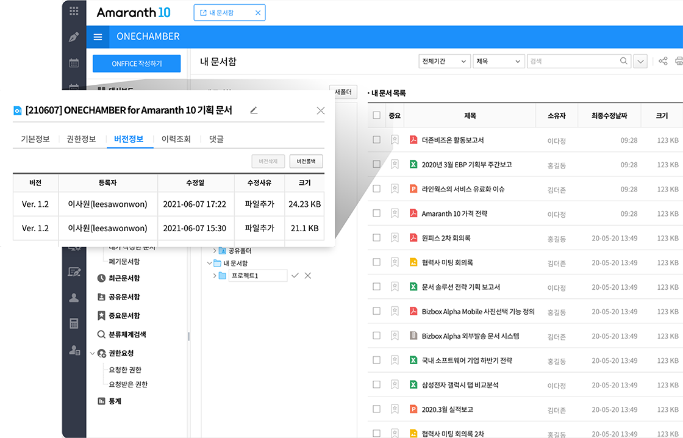Expand advanced search options arrow
The image size is (683, 438).
click(640, 62)
